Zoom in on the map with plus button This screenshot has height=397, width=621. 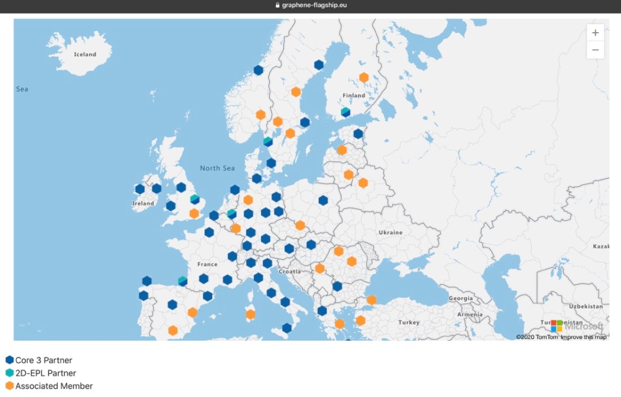[x=595, y=33]
